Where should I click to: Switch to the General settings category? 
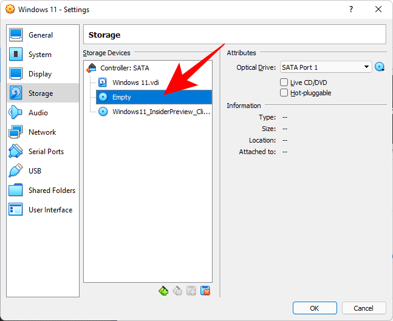[40, 35]
